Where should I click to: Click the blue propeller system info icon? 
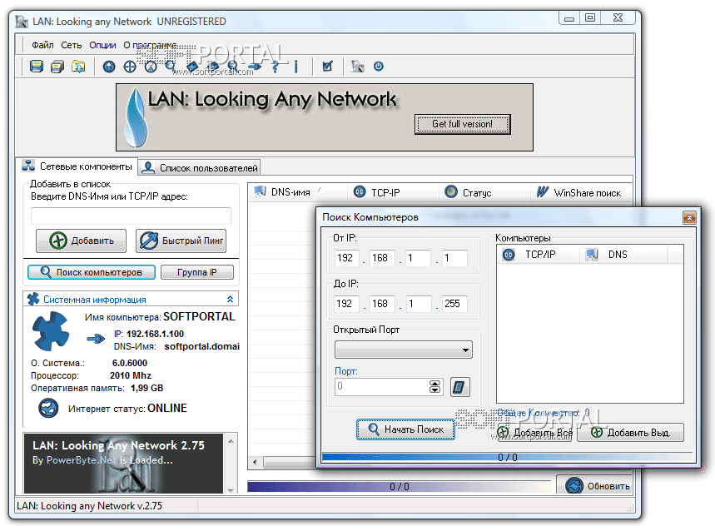pos(50,331)
